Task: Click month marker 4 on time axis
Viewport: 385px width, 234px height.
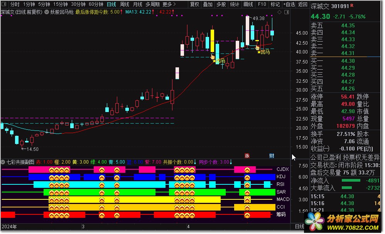Action: (x=188, y=226)
